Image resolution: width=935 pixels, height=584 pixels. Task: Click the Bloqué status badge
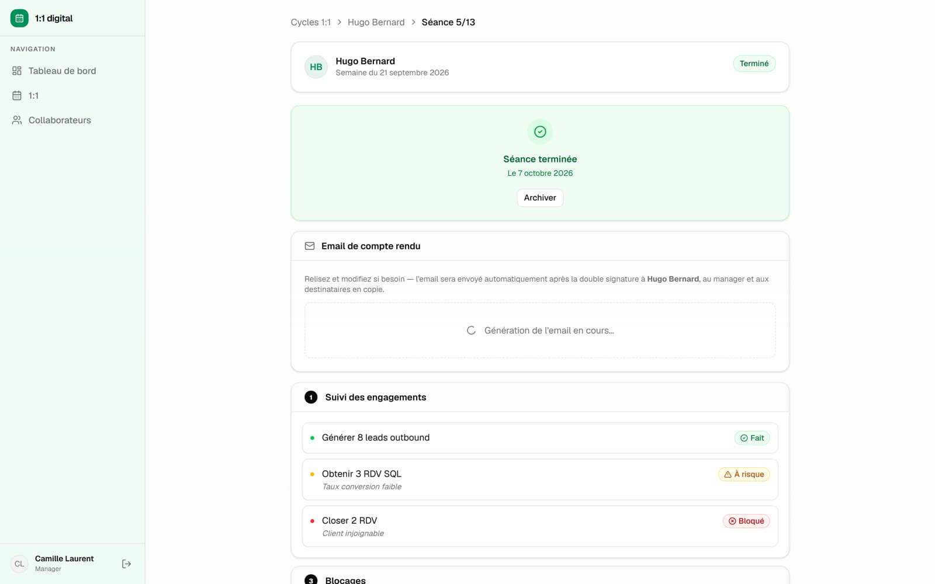pyautogui.click(x=746, y=521)
